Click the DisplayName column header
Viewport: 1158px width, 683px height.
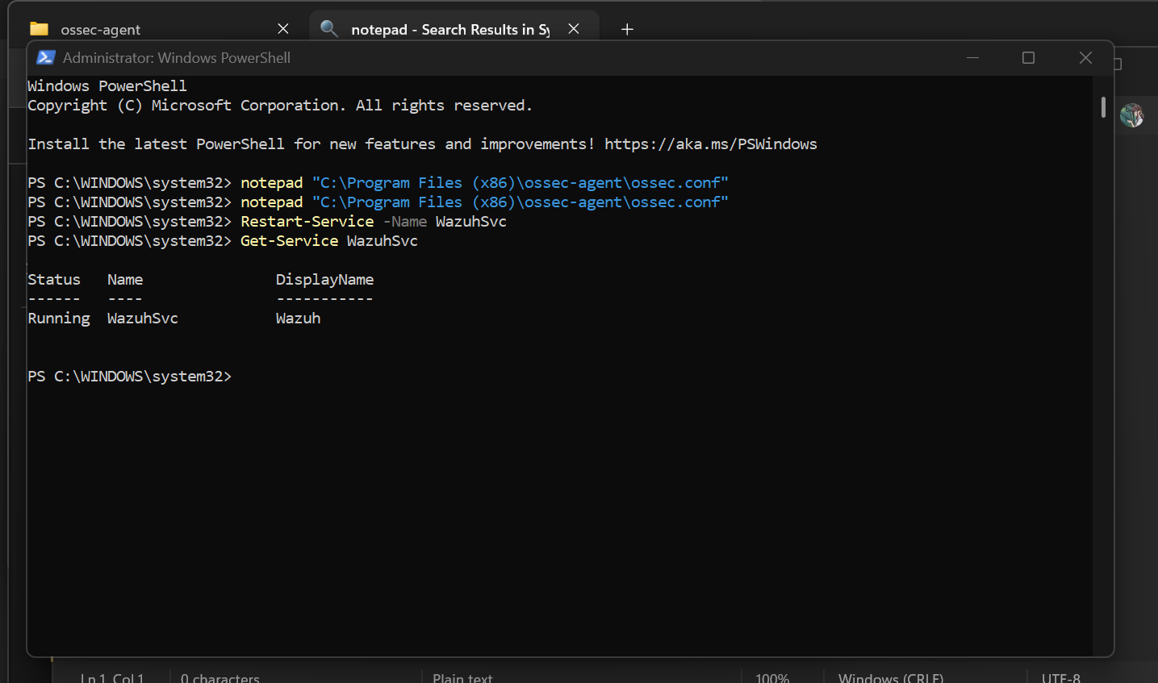pos(324,280)
